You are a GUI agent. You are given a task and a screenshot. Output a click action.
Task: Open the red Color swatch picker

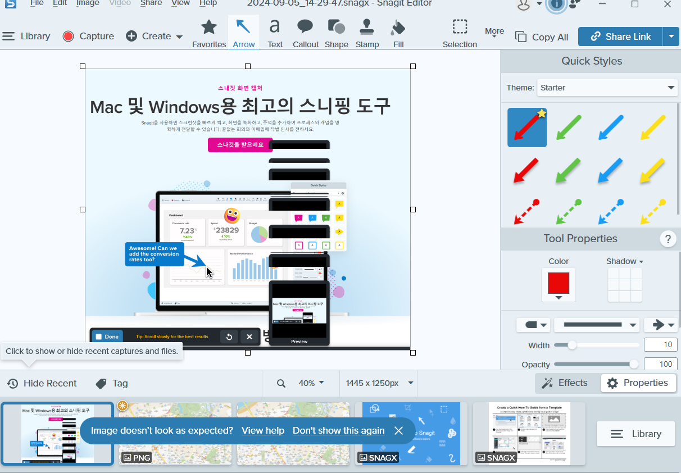click(x=559, y=285)
